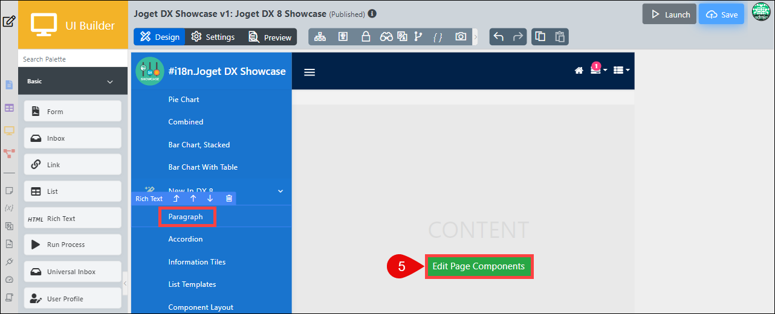Expand the toolbar overflow arrow
Screen dimensions: 775x314
[475, 37]
